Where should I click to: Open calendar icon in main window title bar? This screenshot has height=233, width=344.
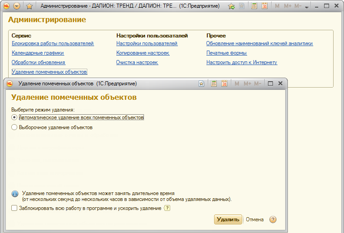click(265, 6)
